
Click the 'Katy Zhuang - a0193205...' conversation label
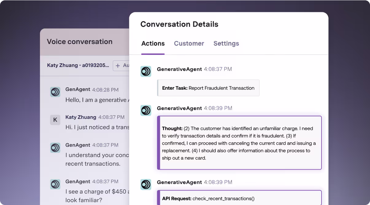tap(78, 65)
